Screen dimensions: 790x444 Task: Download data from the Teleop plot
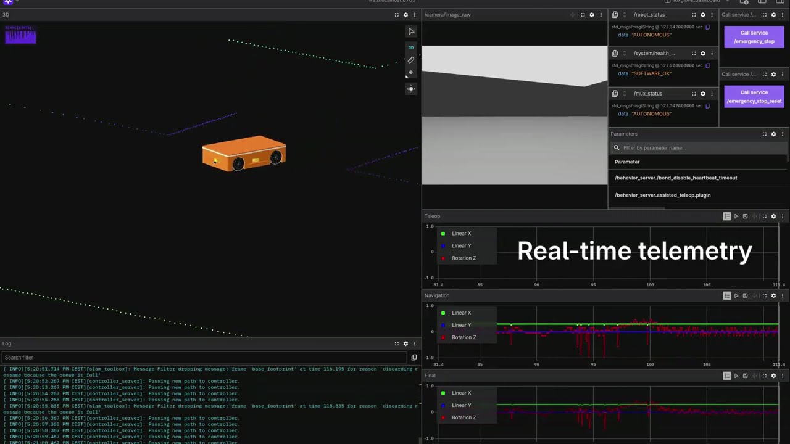745,216
